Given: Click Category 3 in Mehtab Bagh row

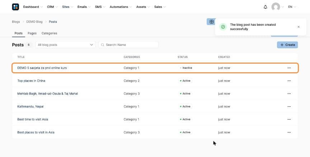Looking at the screenshot, I should pyautogui.click(x=131, y=94).
